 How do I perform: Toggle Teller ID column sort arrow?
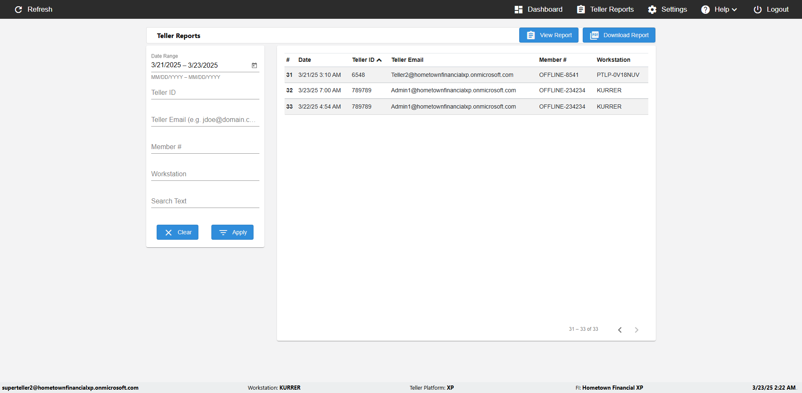379,60
